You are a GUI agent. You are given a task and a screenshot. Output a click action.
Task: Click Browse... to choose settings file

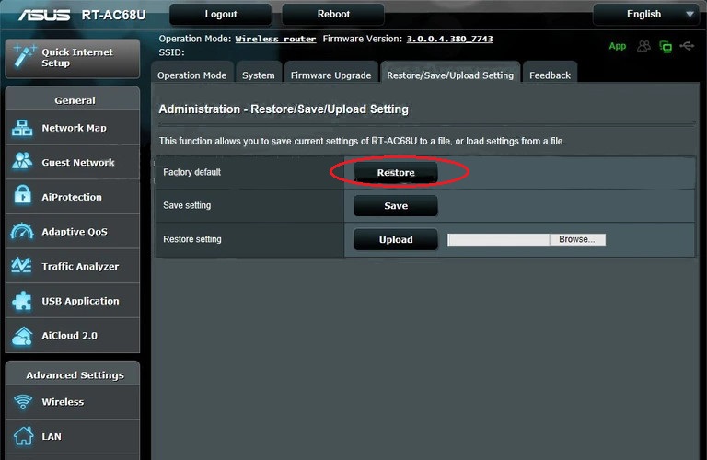(x=577, y=239)
